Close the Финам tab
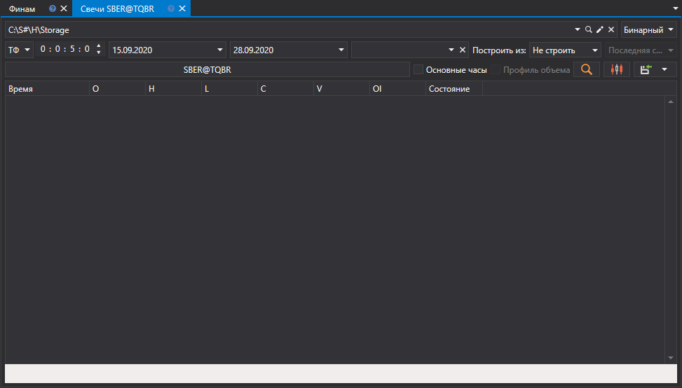682x388 pixels. [x=64, y=8]
